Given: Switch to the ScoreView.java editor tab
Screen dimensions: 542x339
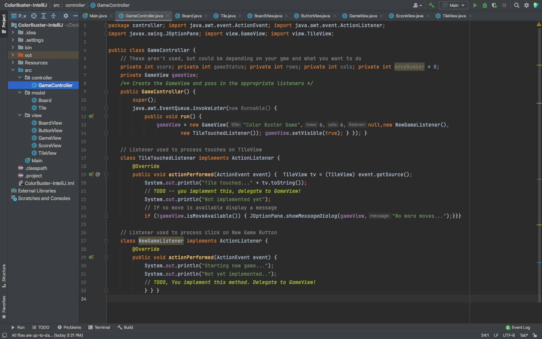Looking at the screenshot, I should click(409, 16).
